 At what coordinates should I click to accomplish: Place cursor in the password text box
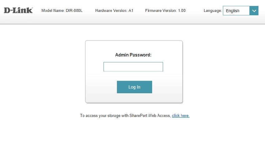click(133, 67)
